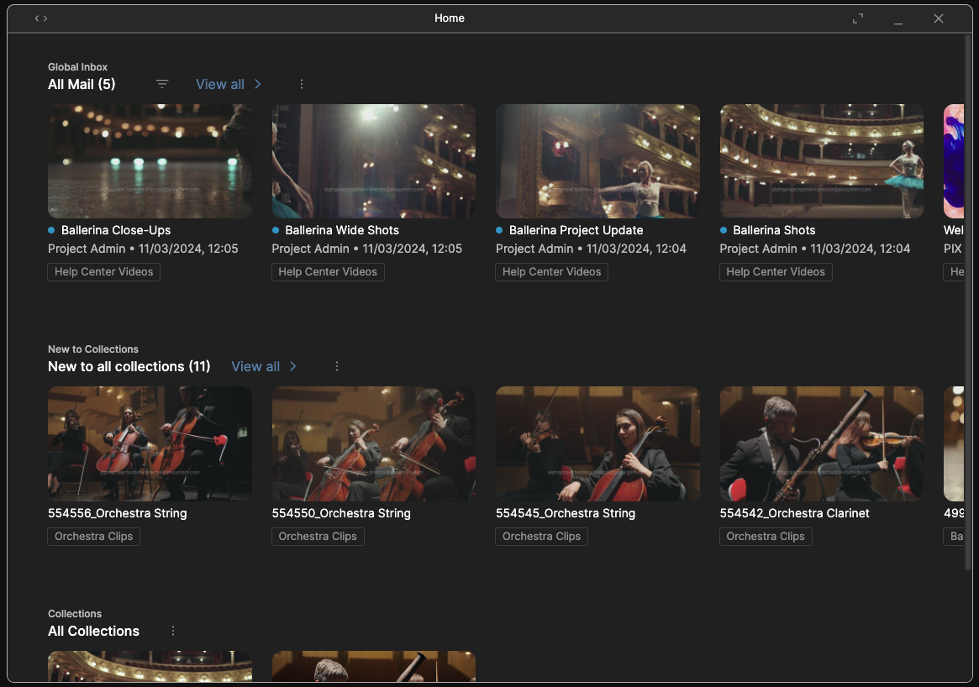979x687 pixels.
Task: Open Ballerina Wide Shots thumbnail
Action: point(373,161)
